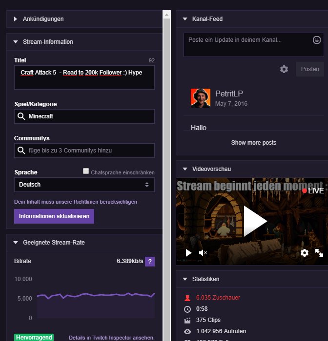Click PetritLP profile avatar

tap(201, 98)
